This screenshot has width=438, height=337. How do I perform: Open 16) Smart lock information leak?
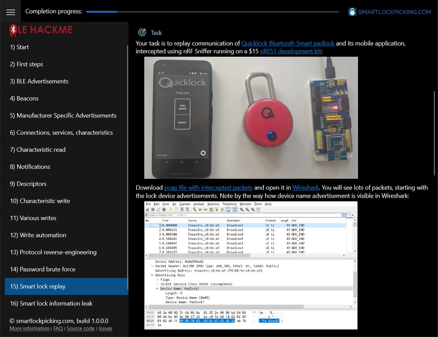pos(66,303)
